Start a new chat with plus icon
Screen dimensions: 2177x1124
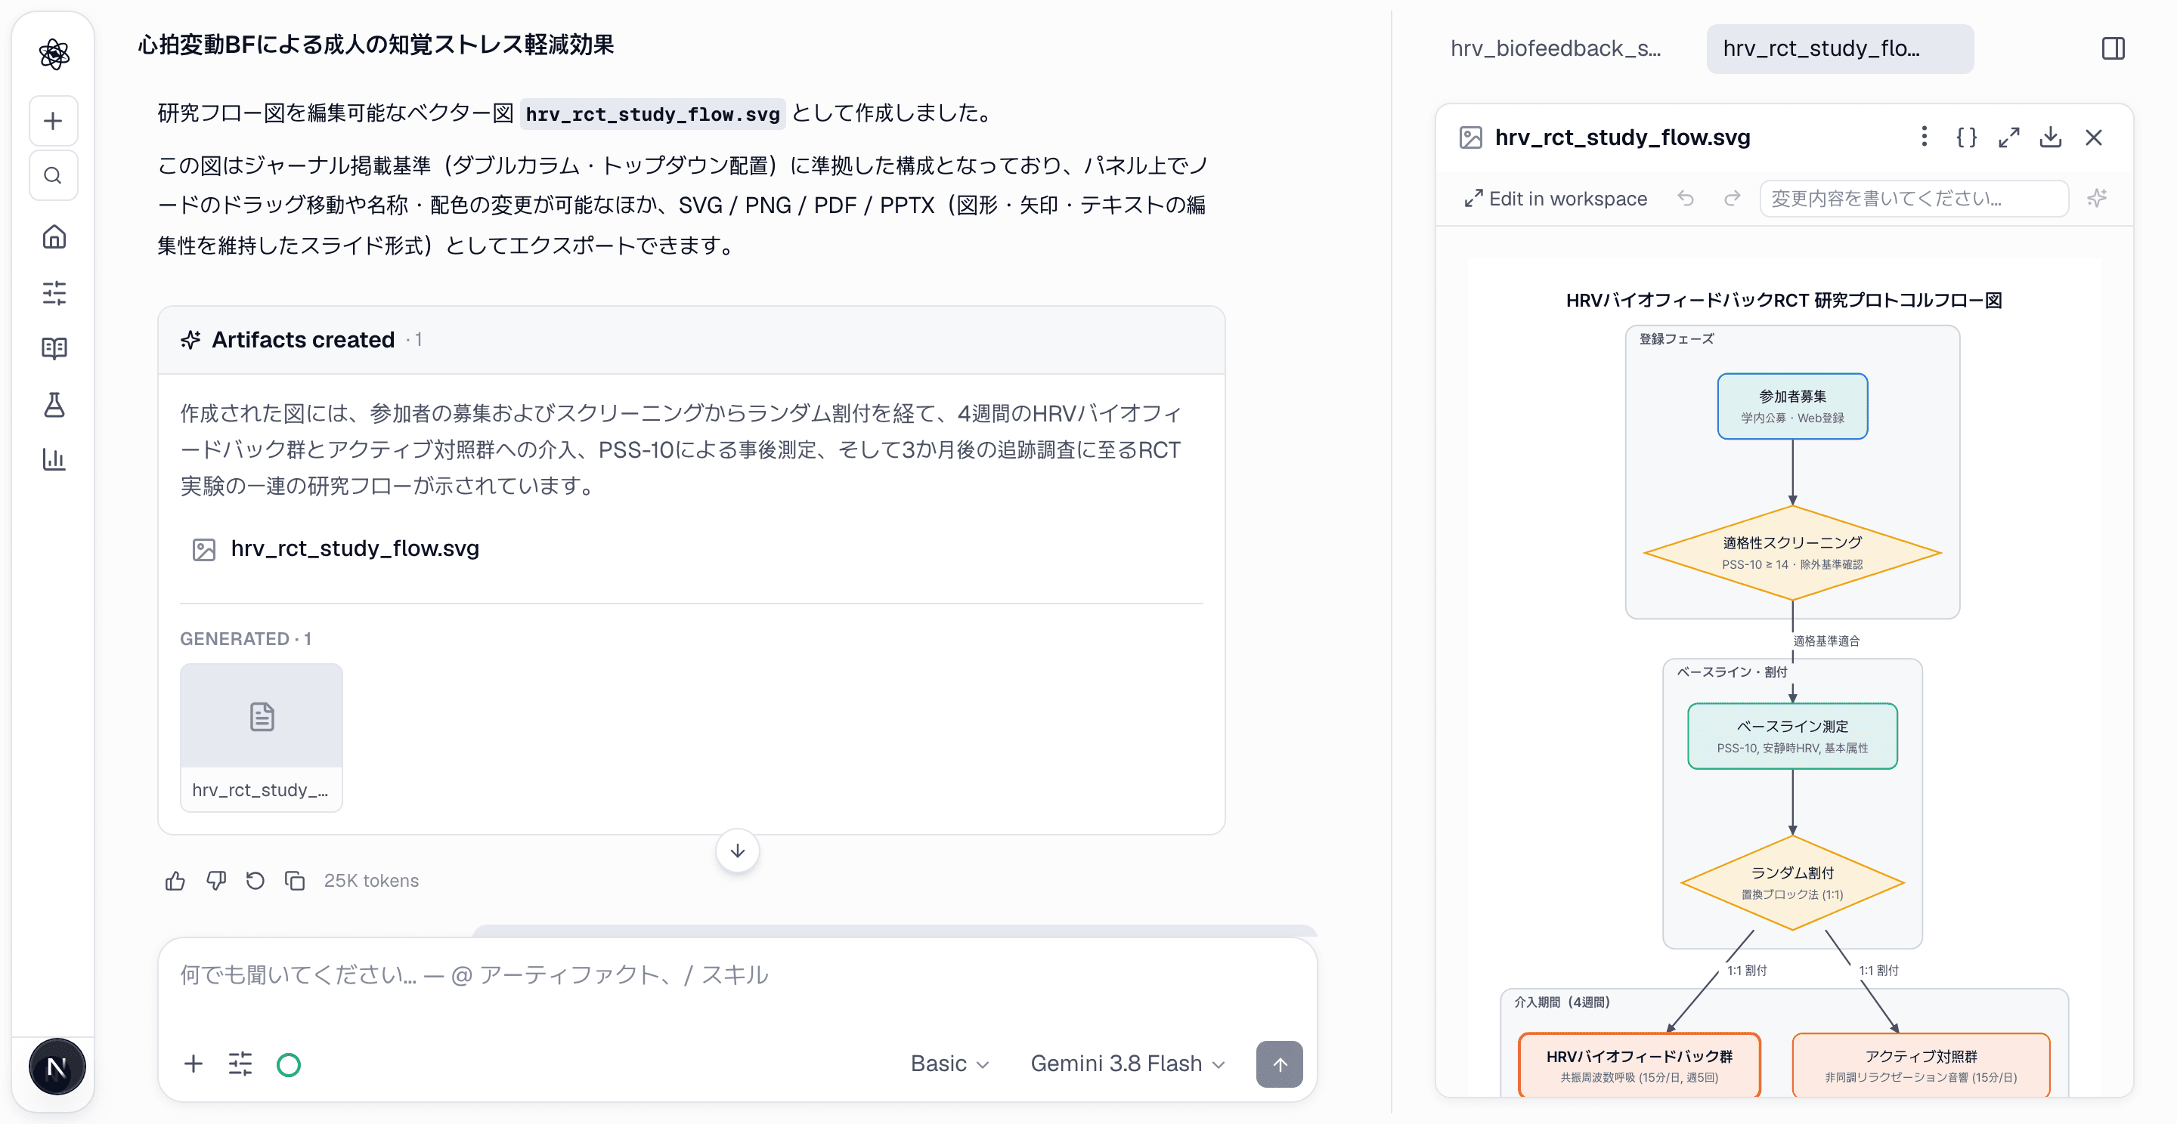tap(53, 121)
